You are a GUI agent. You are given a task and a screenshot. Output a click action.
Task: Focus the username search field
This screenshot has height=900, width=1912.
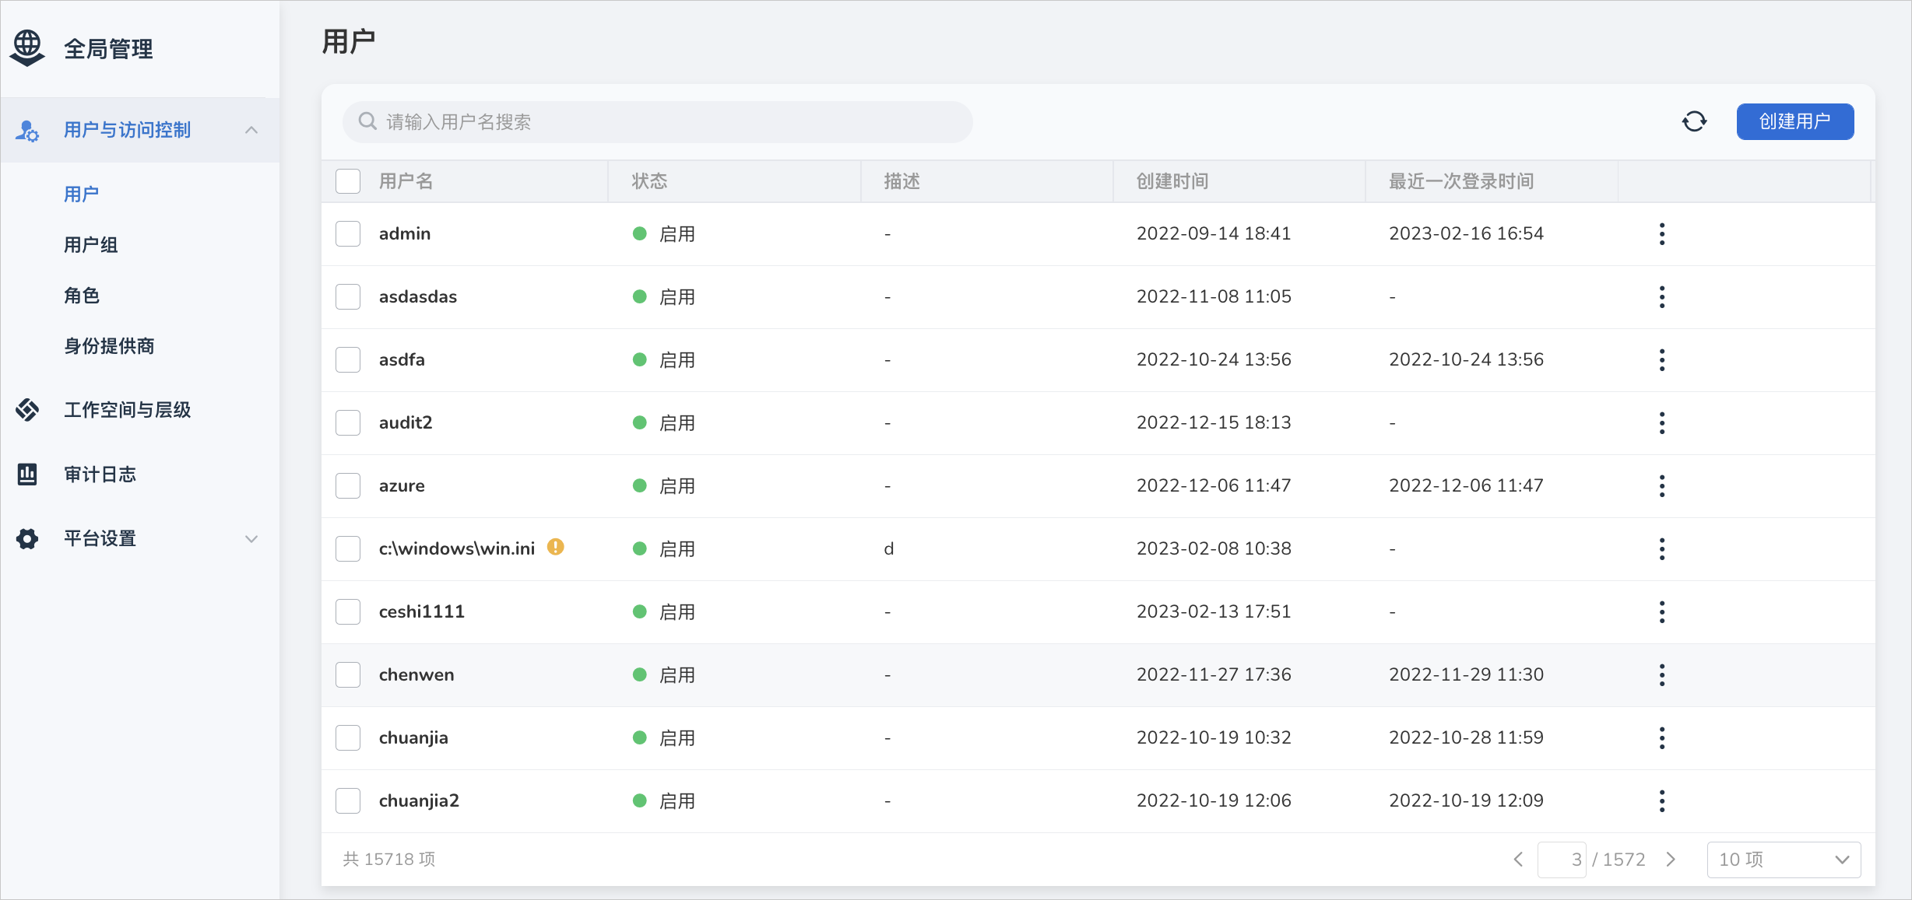[x=658, y=122]
